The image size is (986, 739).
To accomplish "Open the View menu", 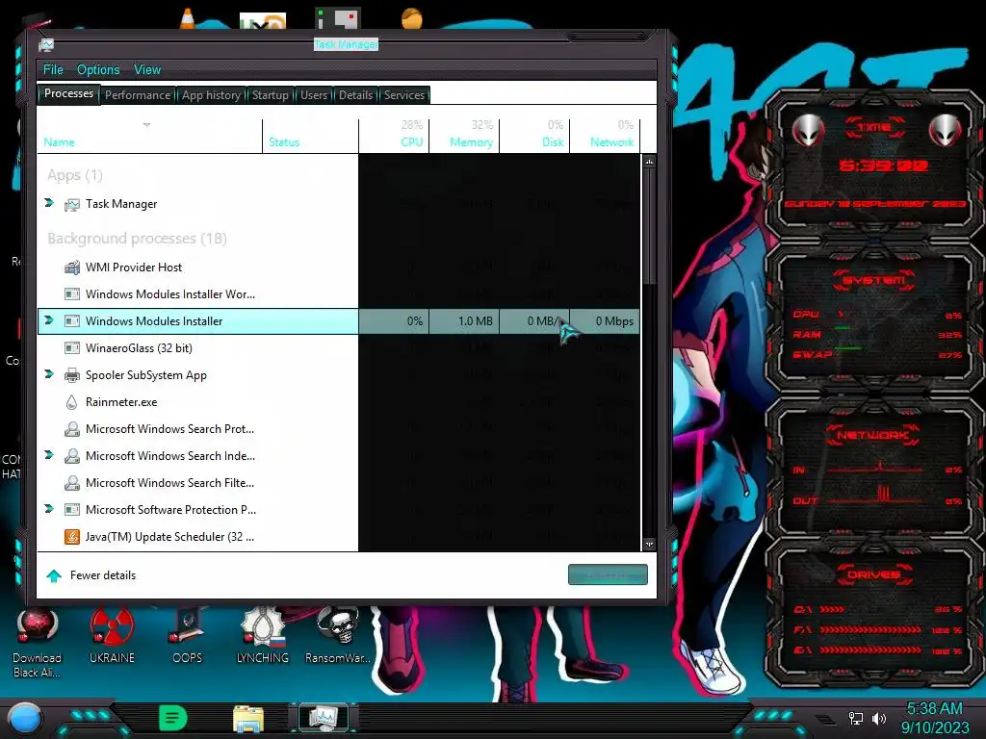I will coord(147,69).
